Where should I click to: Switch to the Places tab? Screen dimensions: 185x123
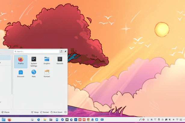point(5,112)
